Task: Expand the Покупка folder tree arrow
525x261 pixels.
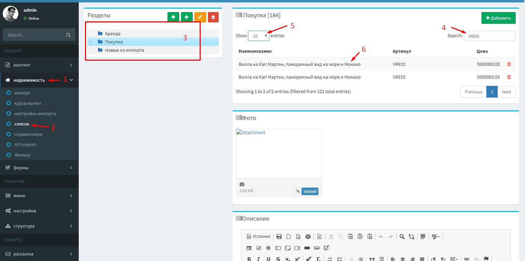Action: pos(92,42)
